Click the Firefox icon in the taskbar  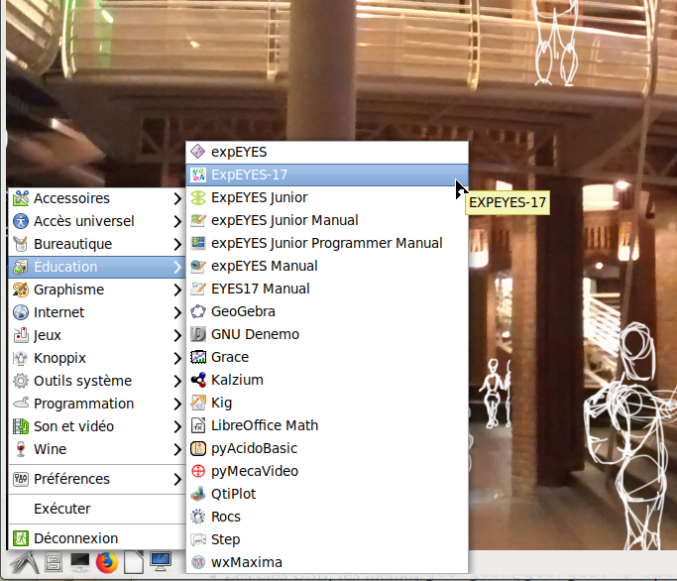pos(107,564)
